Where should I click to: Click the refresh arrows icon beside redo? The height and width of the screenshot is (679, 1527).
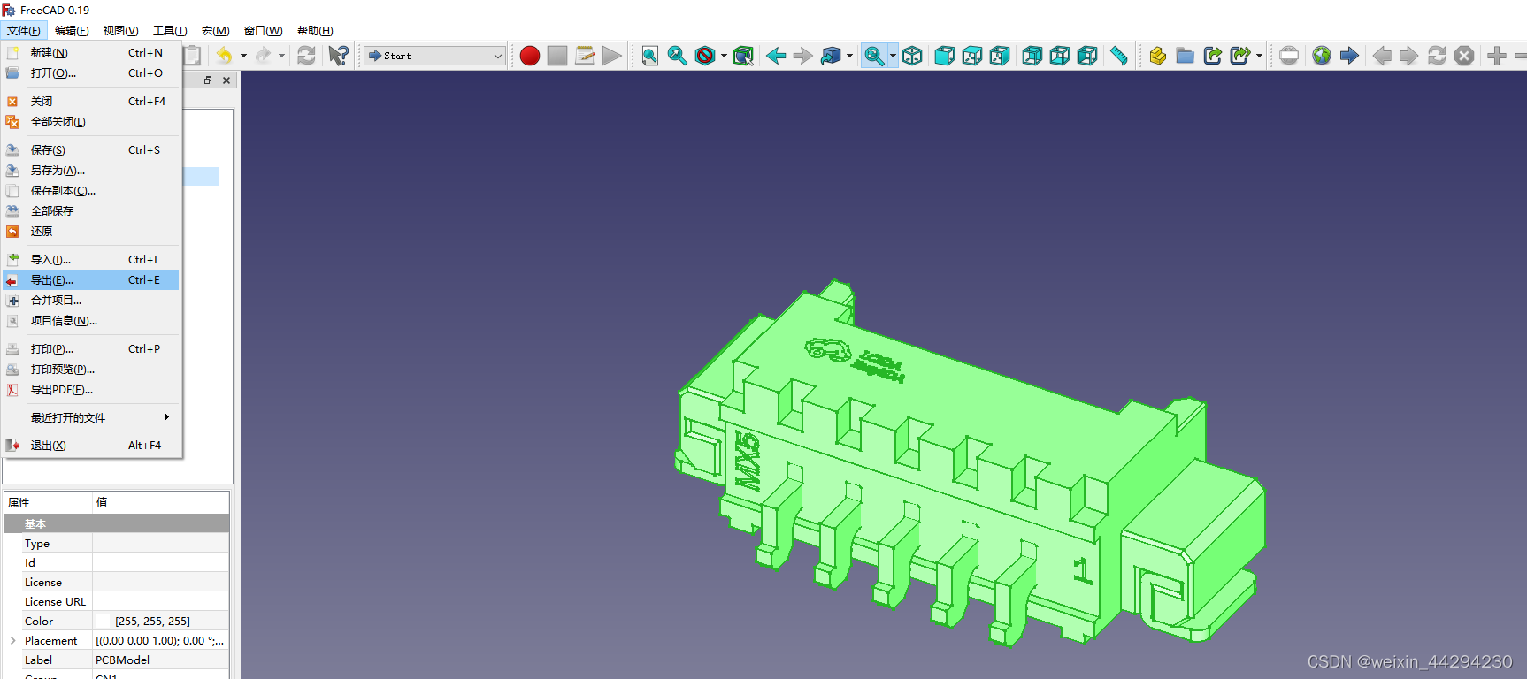pyautogui.click(x=306, y=56)
